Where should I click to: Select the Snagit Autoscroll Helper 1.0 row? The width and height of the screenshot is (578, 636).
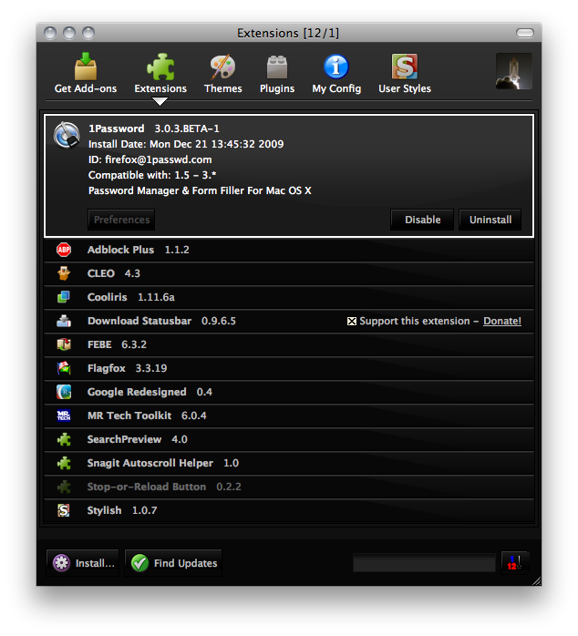pyautogui.click(x=289, y=463)
